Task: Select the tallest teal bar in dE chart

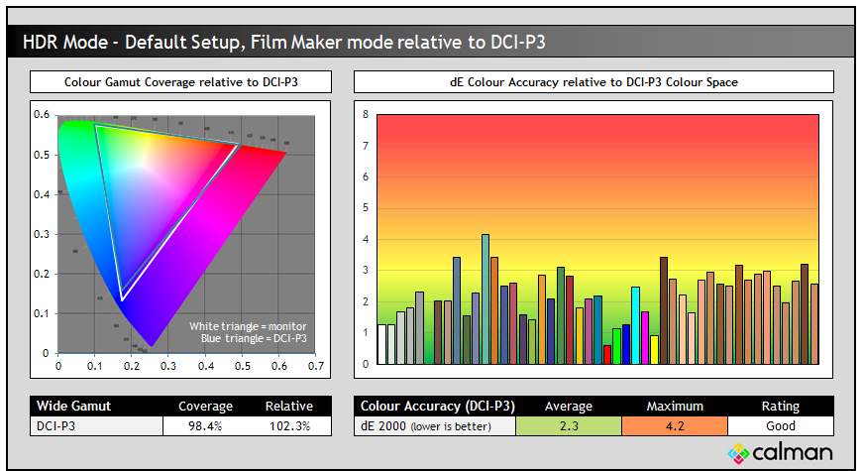Action: coord(485,297)
